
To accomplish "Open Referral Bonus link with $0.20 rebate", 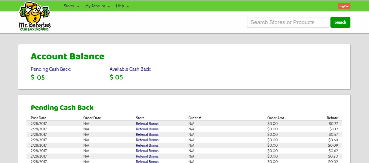I will (147, 156).
